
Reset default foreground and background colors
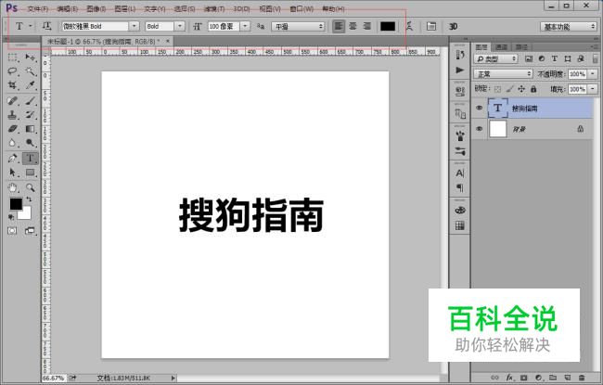click(11, 217)
